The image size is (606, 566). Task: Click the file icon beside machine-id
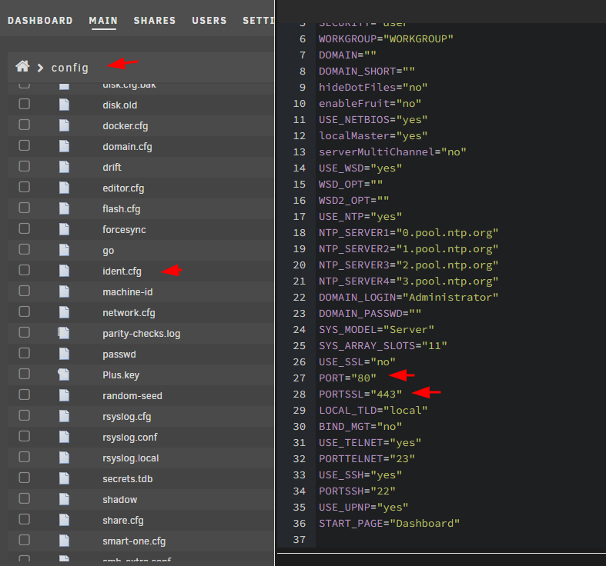64,291
